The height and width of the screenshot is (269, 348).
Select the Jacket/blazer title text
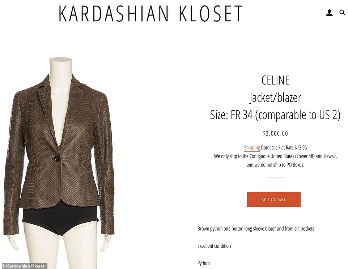tap(275, 98)
